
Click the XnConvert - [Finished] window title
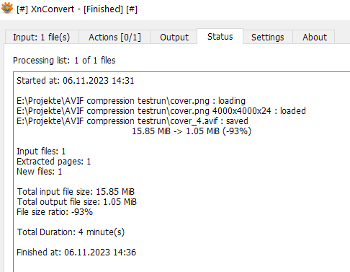77,9
